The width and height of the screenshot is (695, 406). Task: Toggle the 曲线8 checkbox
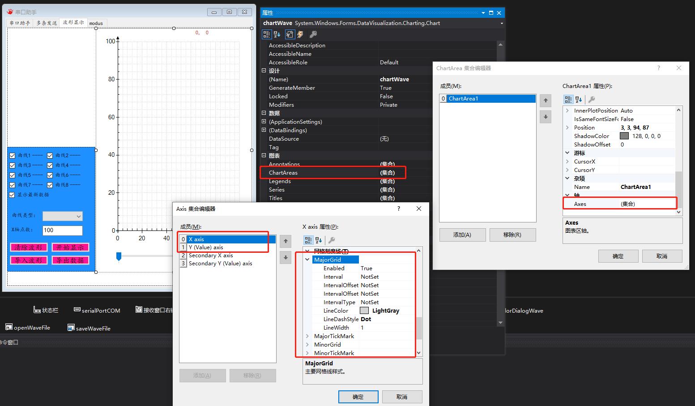pos(50,185)
